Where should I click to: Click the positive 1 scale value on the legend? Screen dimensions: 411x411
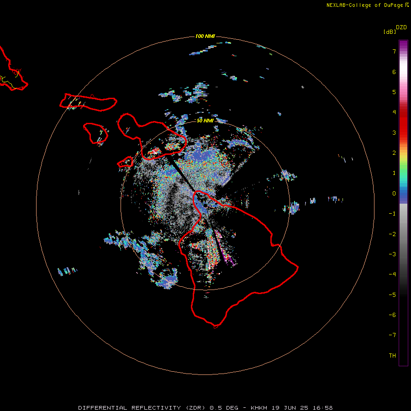pyautogui.click(x=394, y=173)
